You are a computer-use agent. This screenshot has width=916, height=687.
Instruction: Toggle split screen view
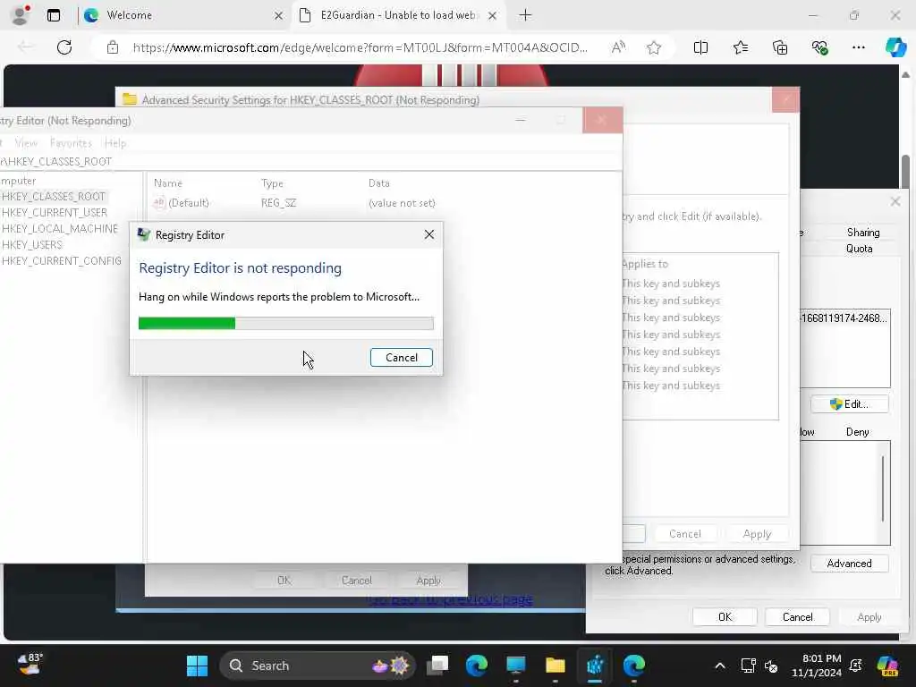pyautogui.click(x=700, y=47)
